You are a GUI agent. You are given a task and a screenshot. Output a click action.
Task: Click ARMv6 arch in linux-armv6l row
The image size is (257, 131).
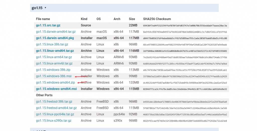tap(119, 63)
